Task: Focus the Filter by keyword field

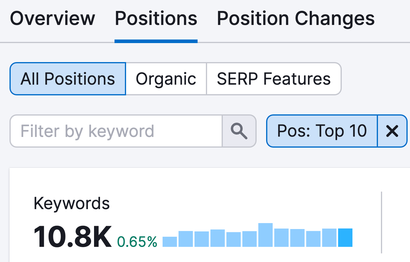Action: [116, 131]
